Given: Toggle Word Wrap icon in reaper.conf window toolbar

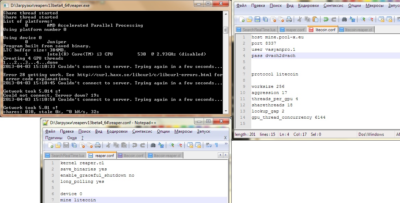Looking at the screenshot, I should click(x=209, y=145).
